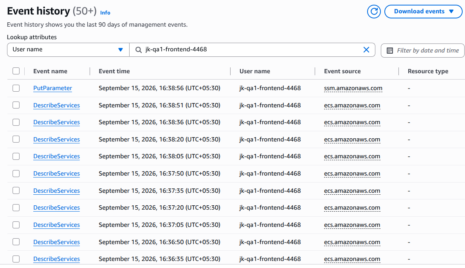
Task: Open the PutParameter event details
Action: 52,88
